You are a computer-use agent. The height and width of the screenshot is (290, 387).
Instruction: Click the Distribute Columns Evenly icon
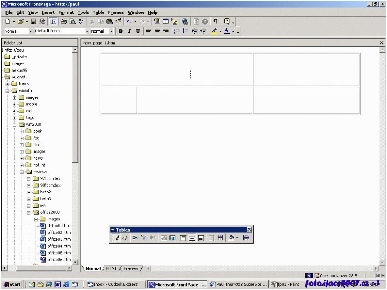click(x=220, y=238)
